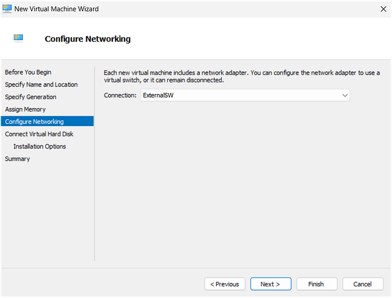Viewport: 392px width, 298px height.
Task: Expand the Connection dropdown arrow
Action: 345,95
